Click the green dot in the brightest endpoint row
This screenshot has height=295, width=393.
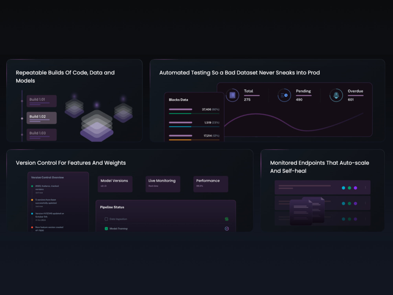coord(349,188)
